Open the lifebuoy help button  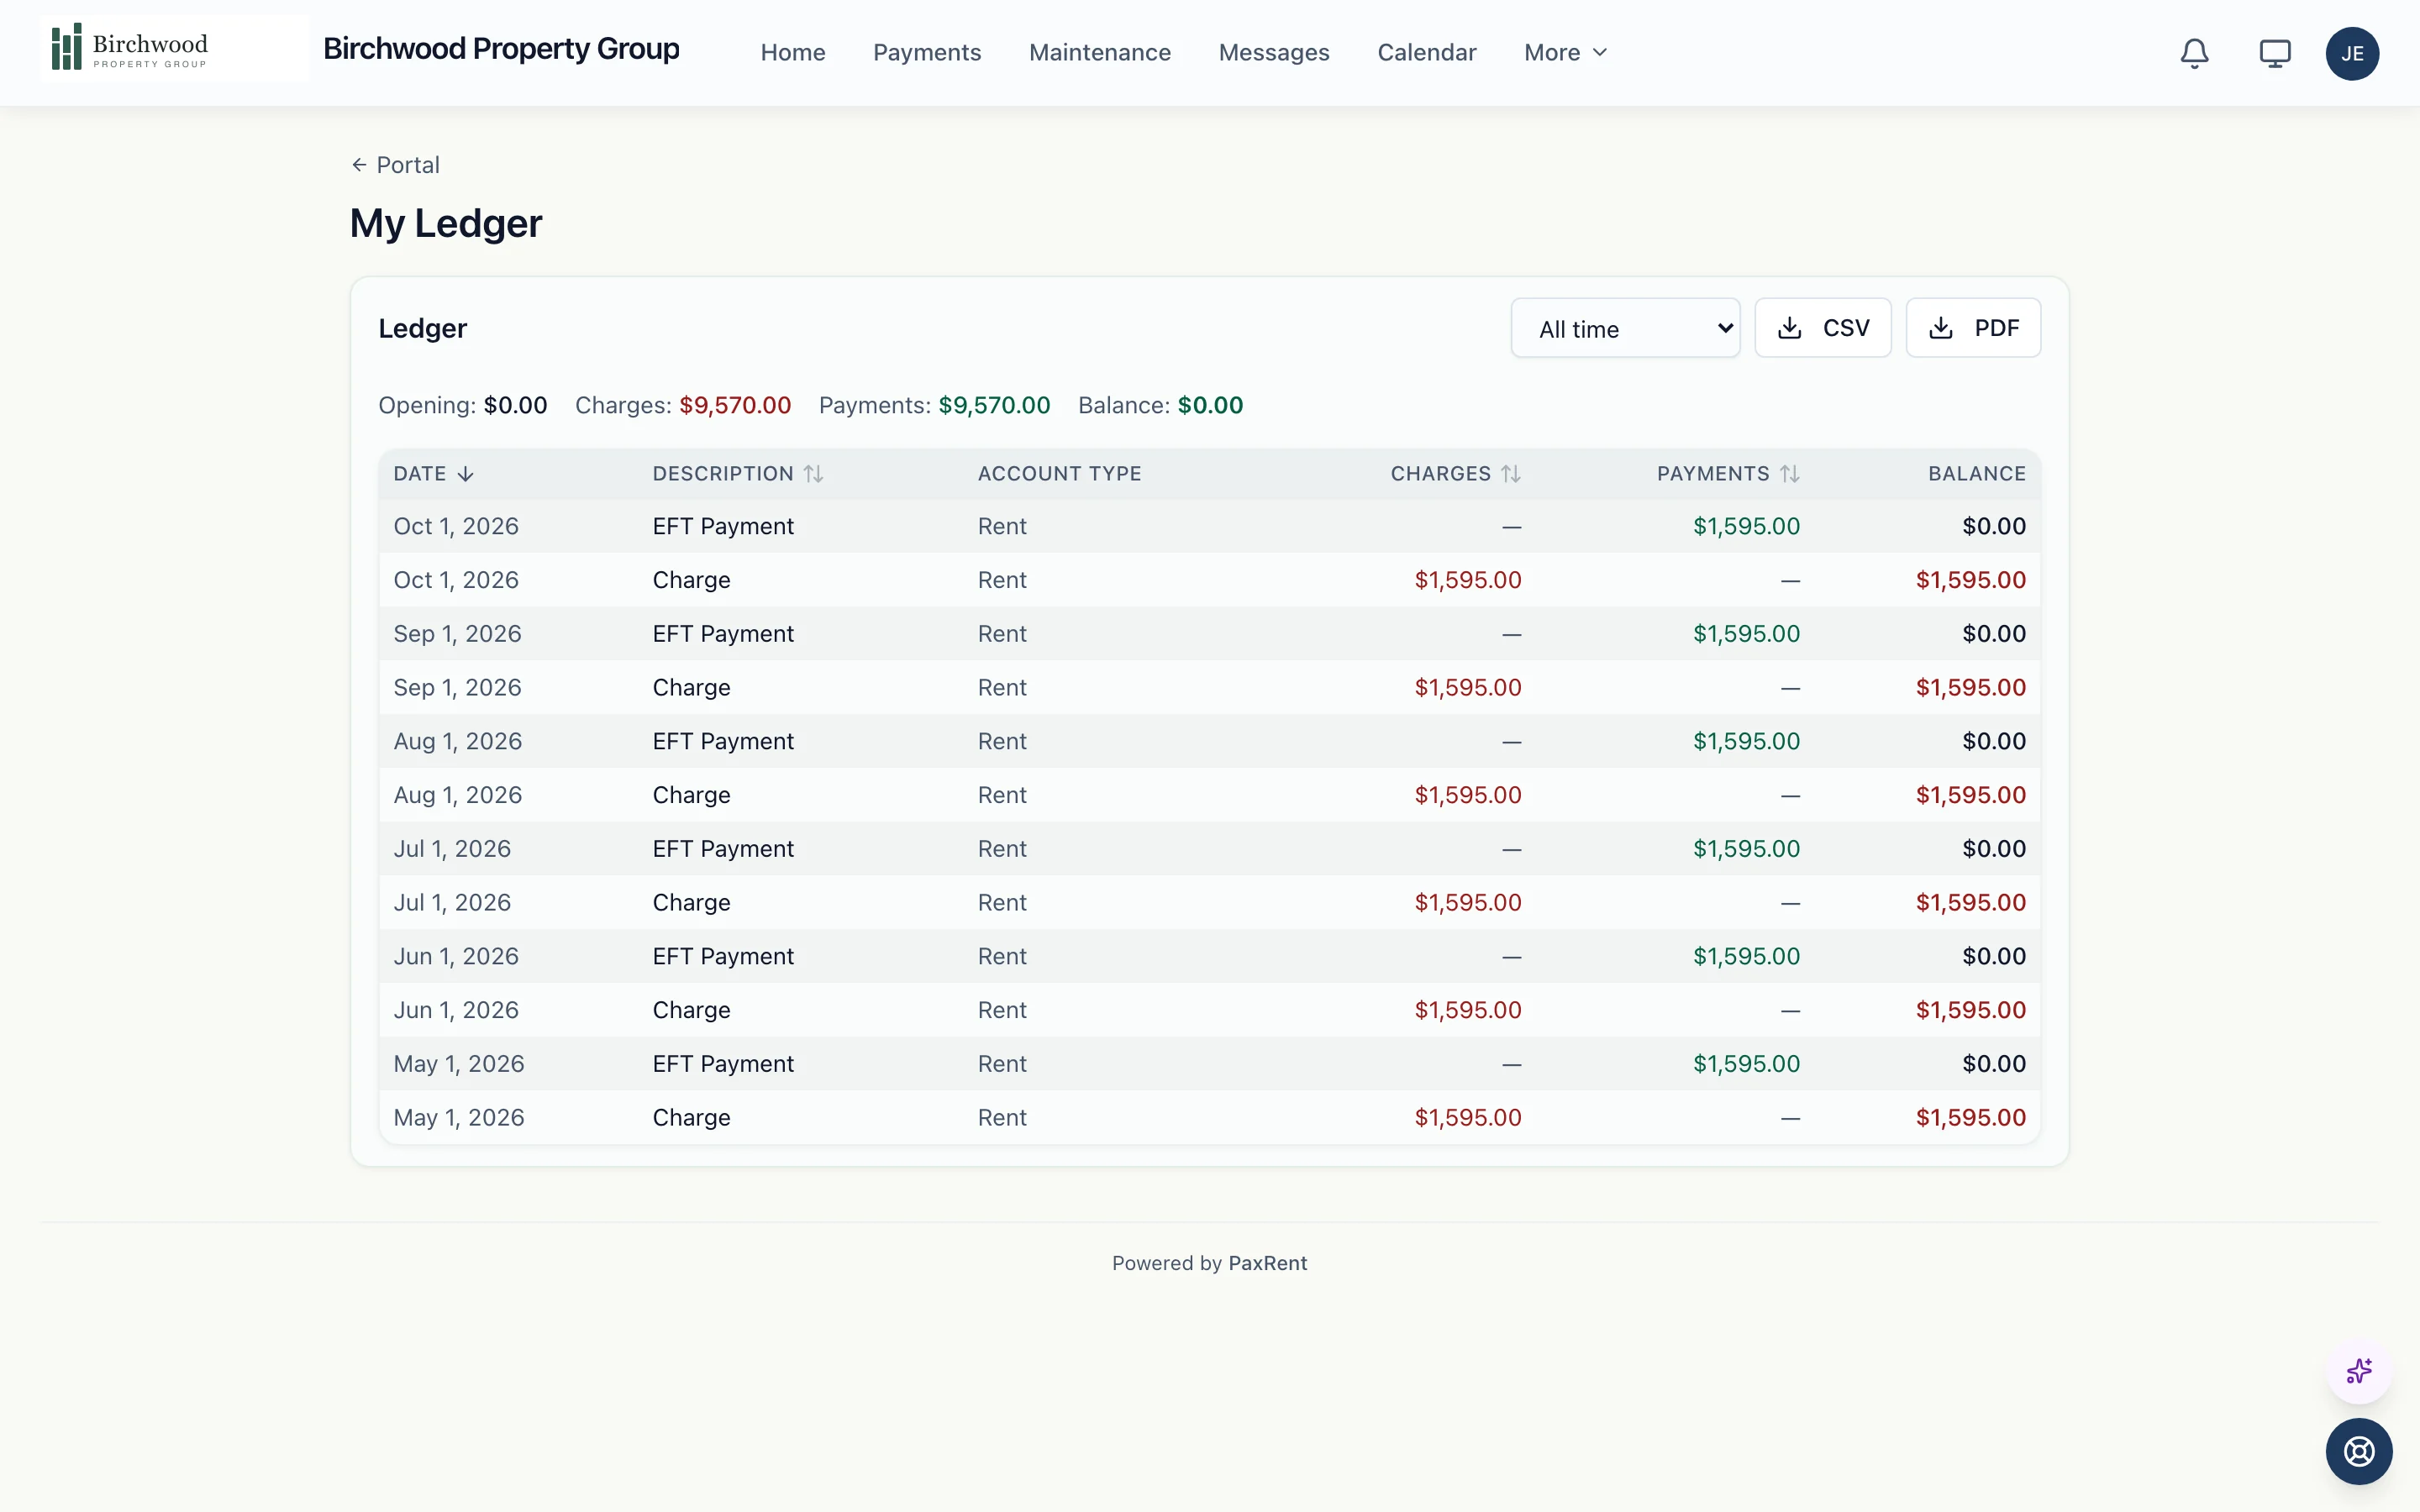click(x=2359, y=1451)
